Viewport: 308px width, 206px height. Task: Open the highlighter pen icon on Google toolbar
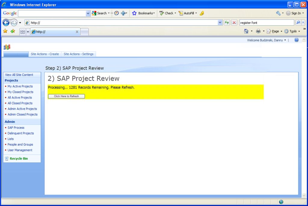click(202, 13)
